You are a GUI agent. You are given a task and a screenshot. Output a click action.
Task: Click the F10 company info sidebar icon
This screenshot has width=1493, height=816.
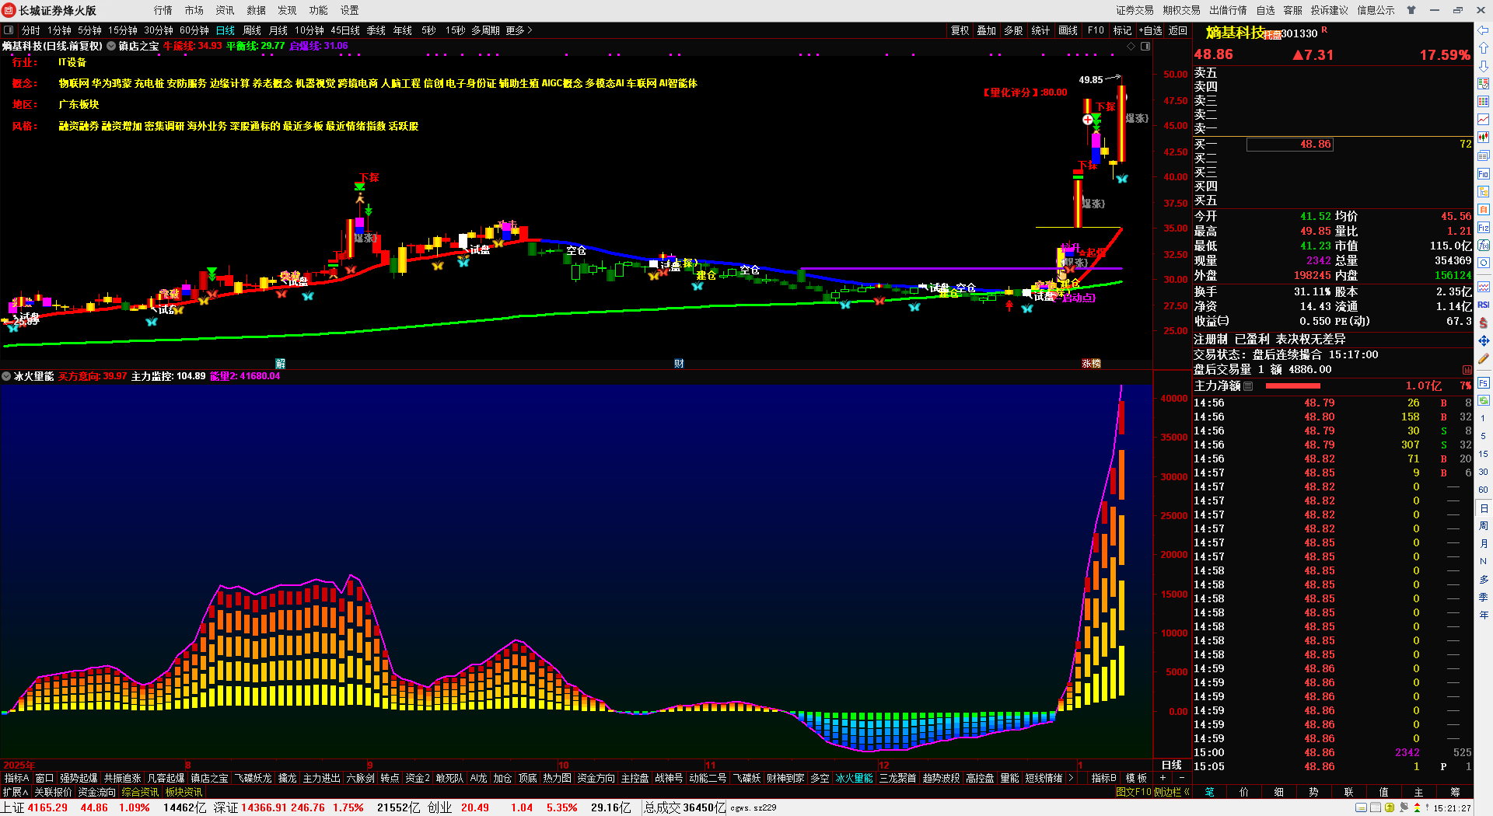tap(1484, 173)
